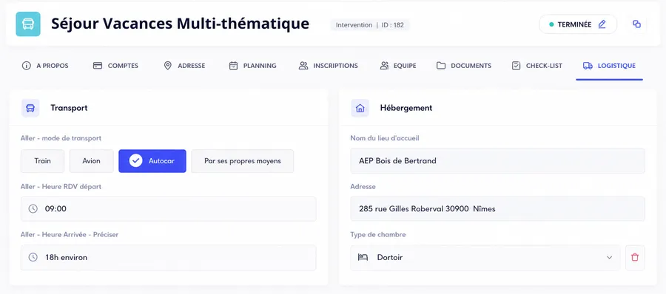Image resolution: width=666 pixels, height=294 pixels.
Task: Click the pencil icon next to TERMINÉE
Action: 602,24
